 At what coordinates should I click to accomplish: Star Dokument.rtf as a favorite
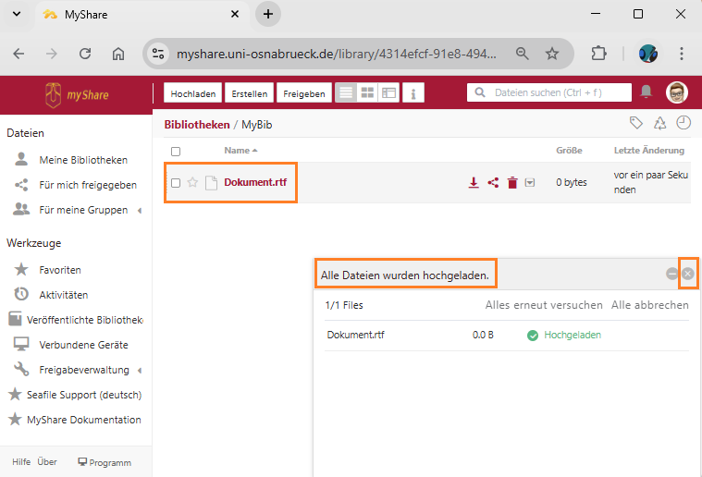pyautogui.click(x=192, y=183)
